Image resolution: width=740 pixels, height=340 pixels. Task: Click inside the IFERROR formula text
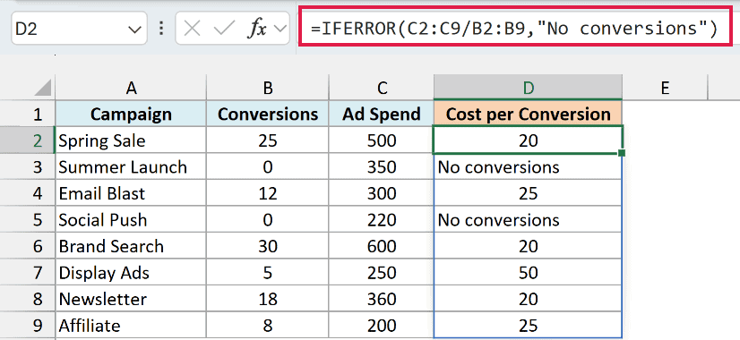[x=514, y=29]
